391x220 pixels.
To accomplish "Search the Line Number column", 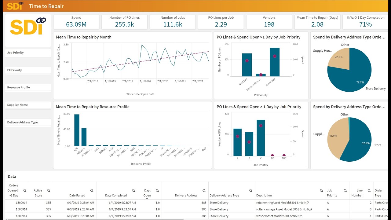I will pyautogui.click(x=369, y=191).
